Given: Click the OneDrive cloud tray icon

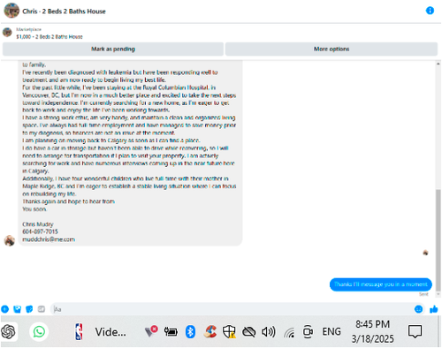Looking at the screenshot, I should tap(248, 332).
